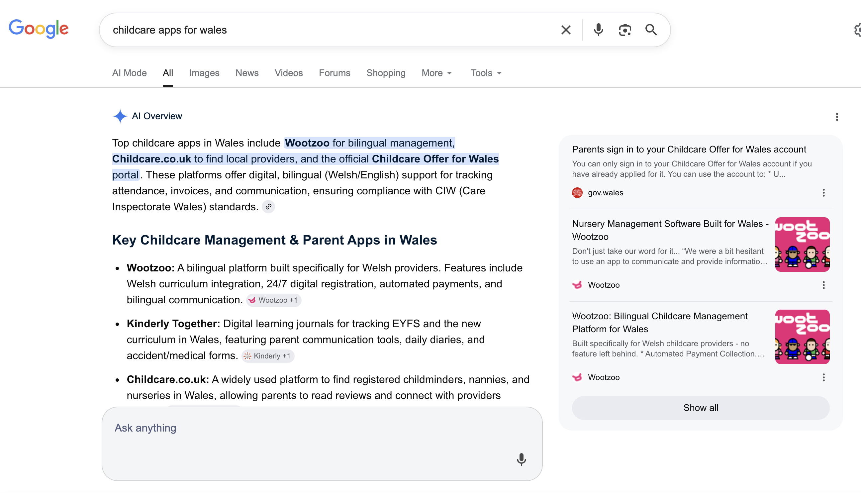Open AI Overview three-dot options menu
The image size is (861, 493).
[837, 117]
